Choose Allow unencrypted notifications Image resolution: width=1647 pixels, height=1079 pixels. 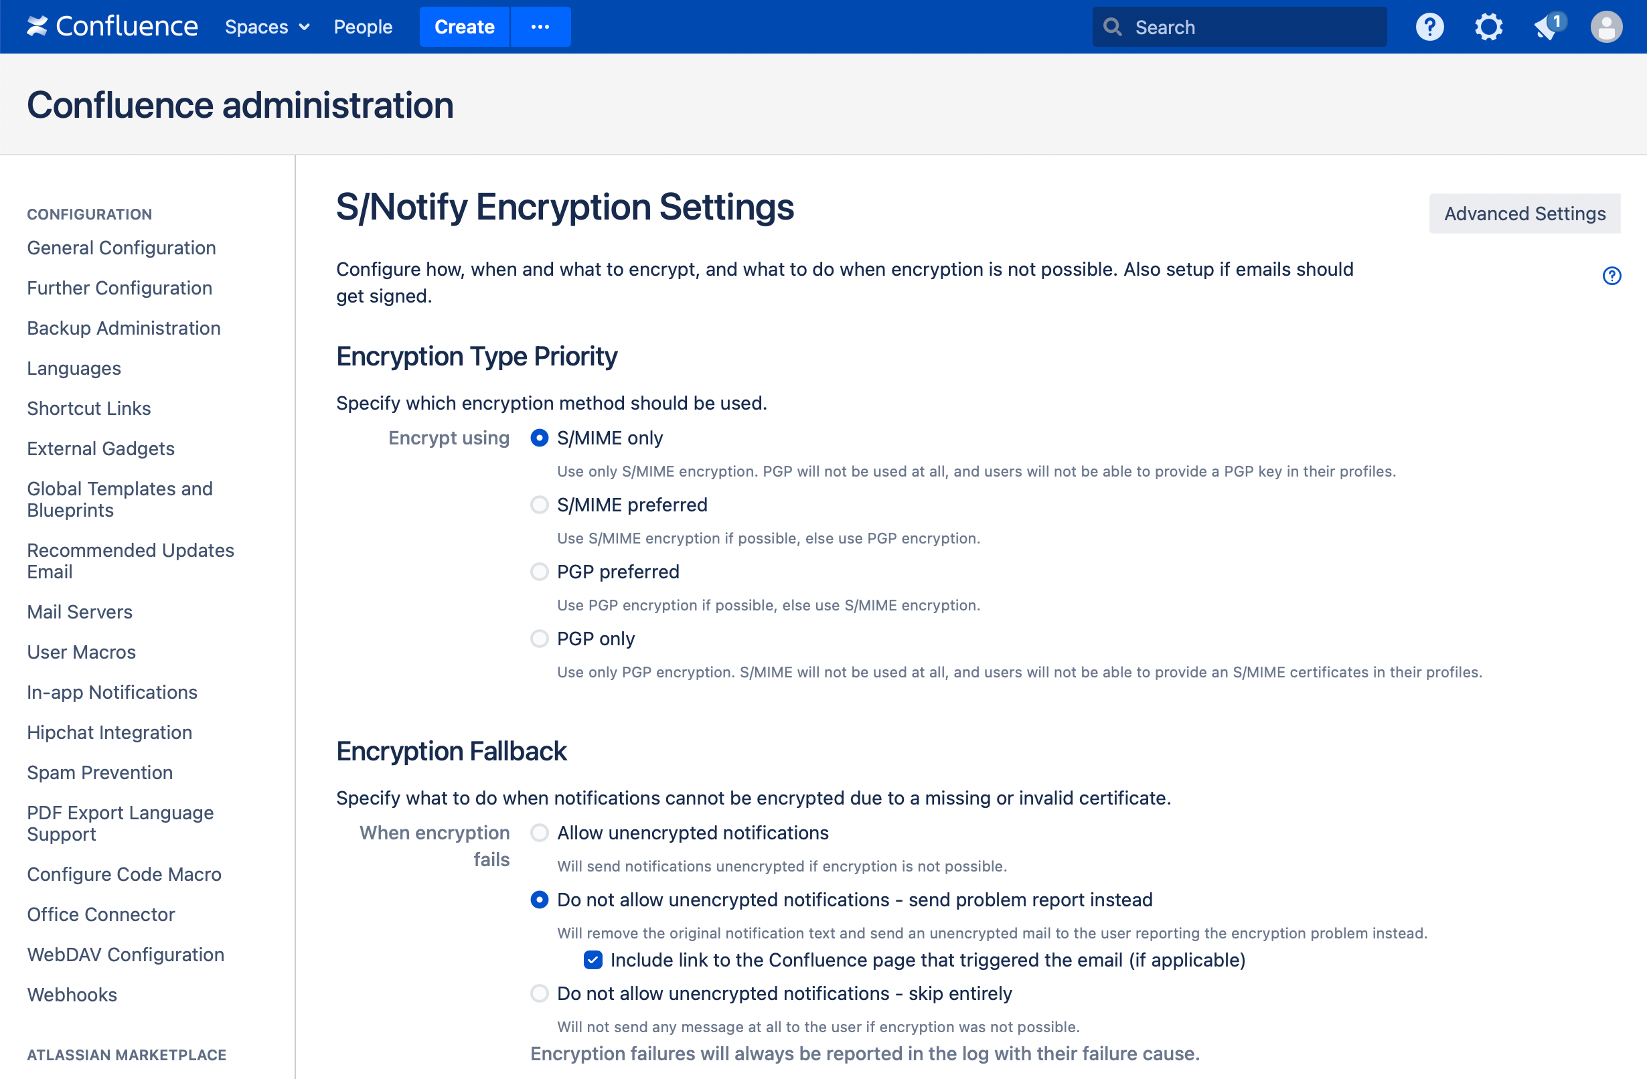point(539,833)
